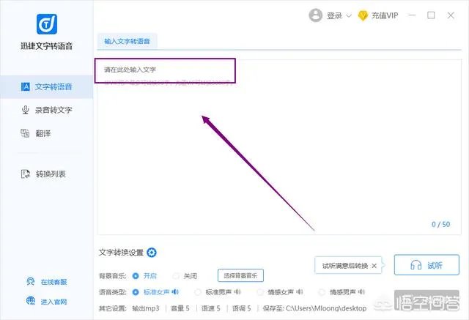Open 在线客服 support link

click(x=53, y=282)
